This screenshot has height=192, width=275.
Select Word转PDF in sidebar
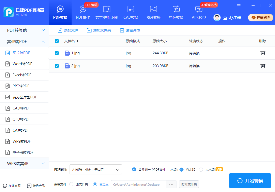pos(24,64)
